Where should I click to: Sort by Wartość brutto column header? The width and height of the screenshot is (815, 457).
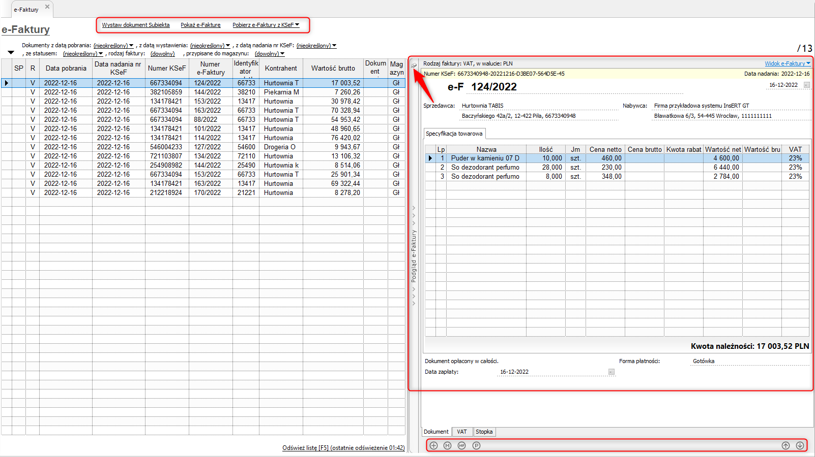pyautogui.click(x=333, y=69)
